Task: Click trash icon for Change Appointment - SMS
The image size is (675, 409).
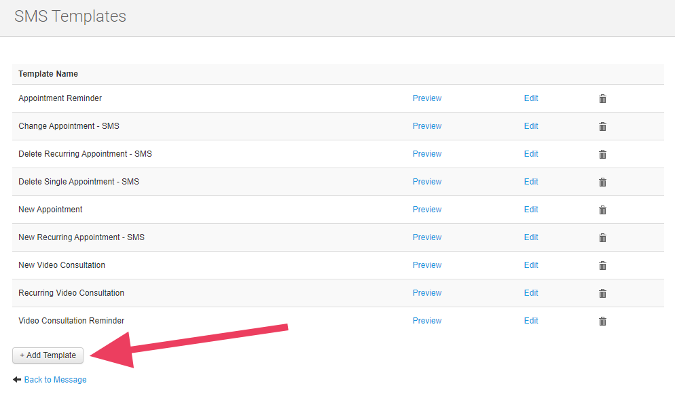Action: click(602, 127)
